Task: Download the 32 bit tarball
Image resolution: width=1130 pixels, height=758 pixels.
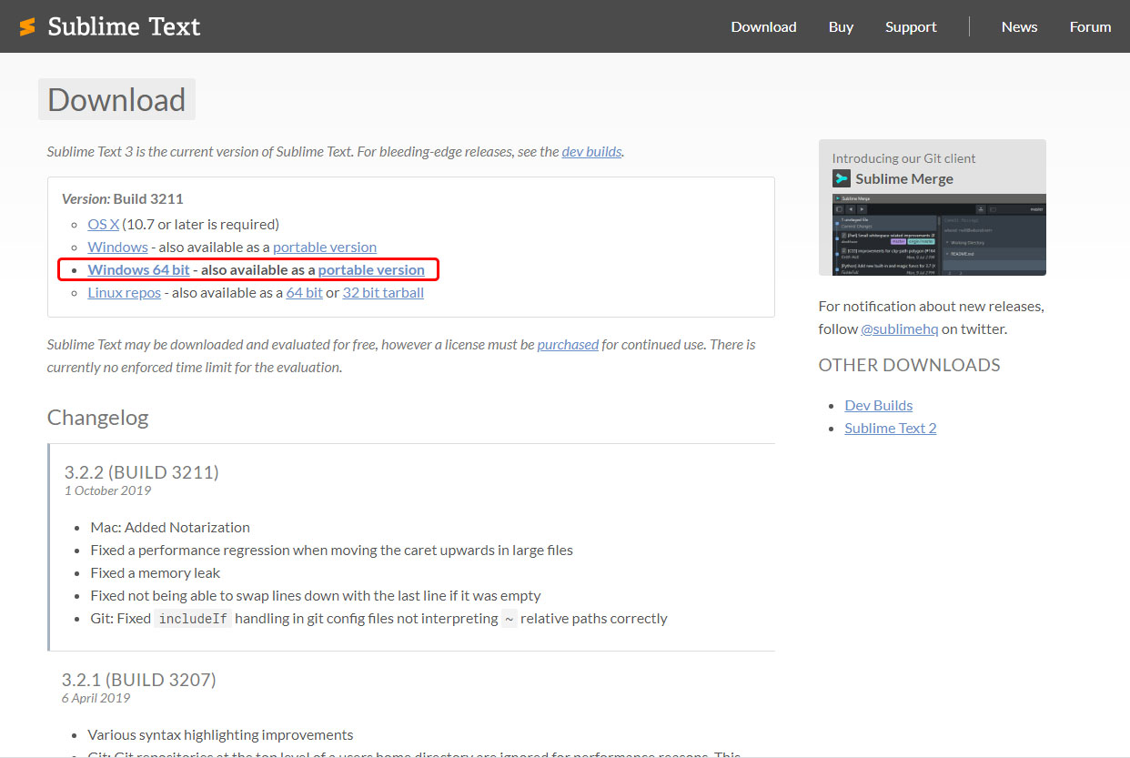Action: click(383, 292)
